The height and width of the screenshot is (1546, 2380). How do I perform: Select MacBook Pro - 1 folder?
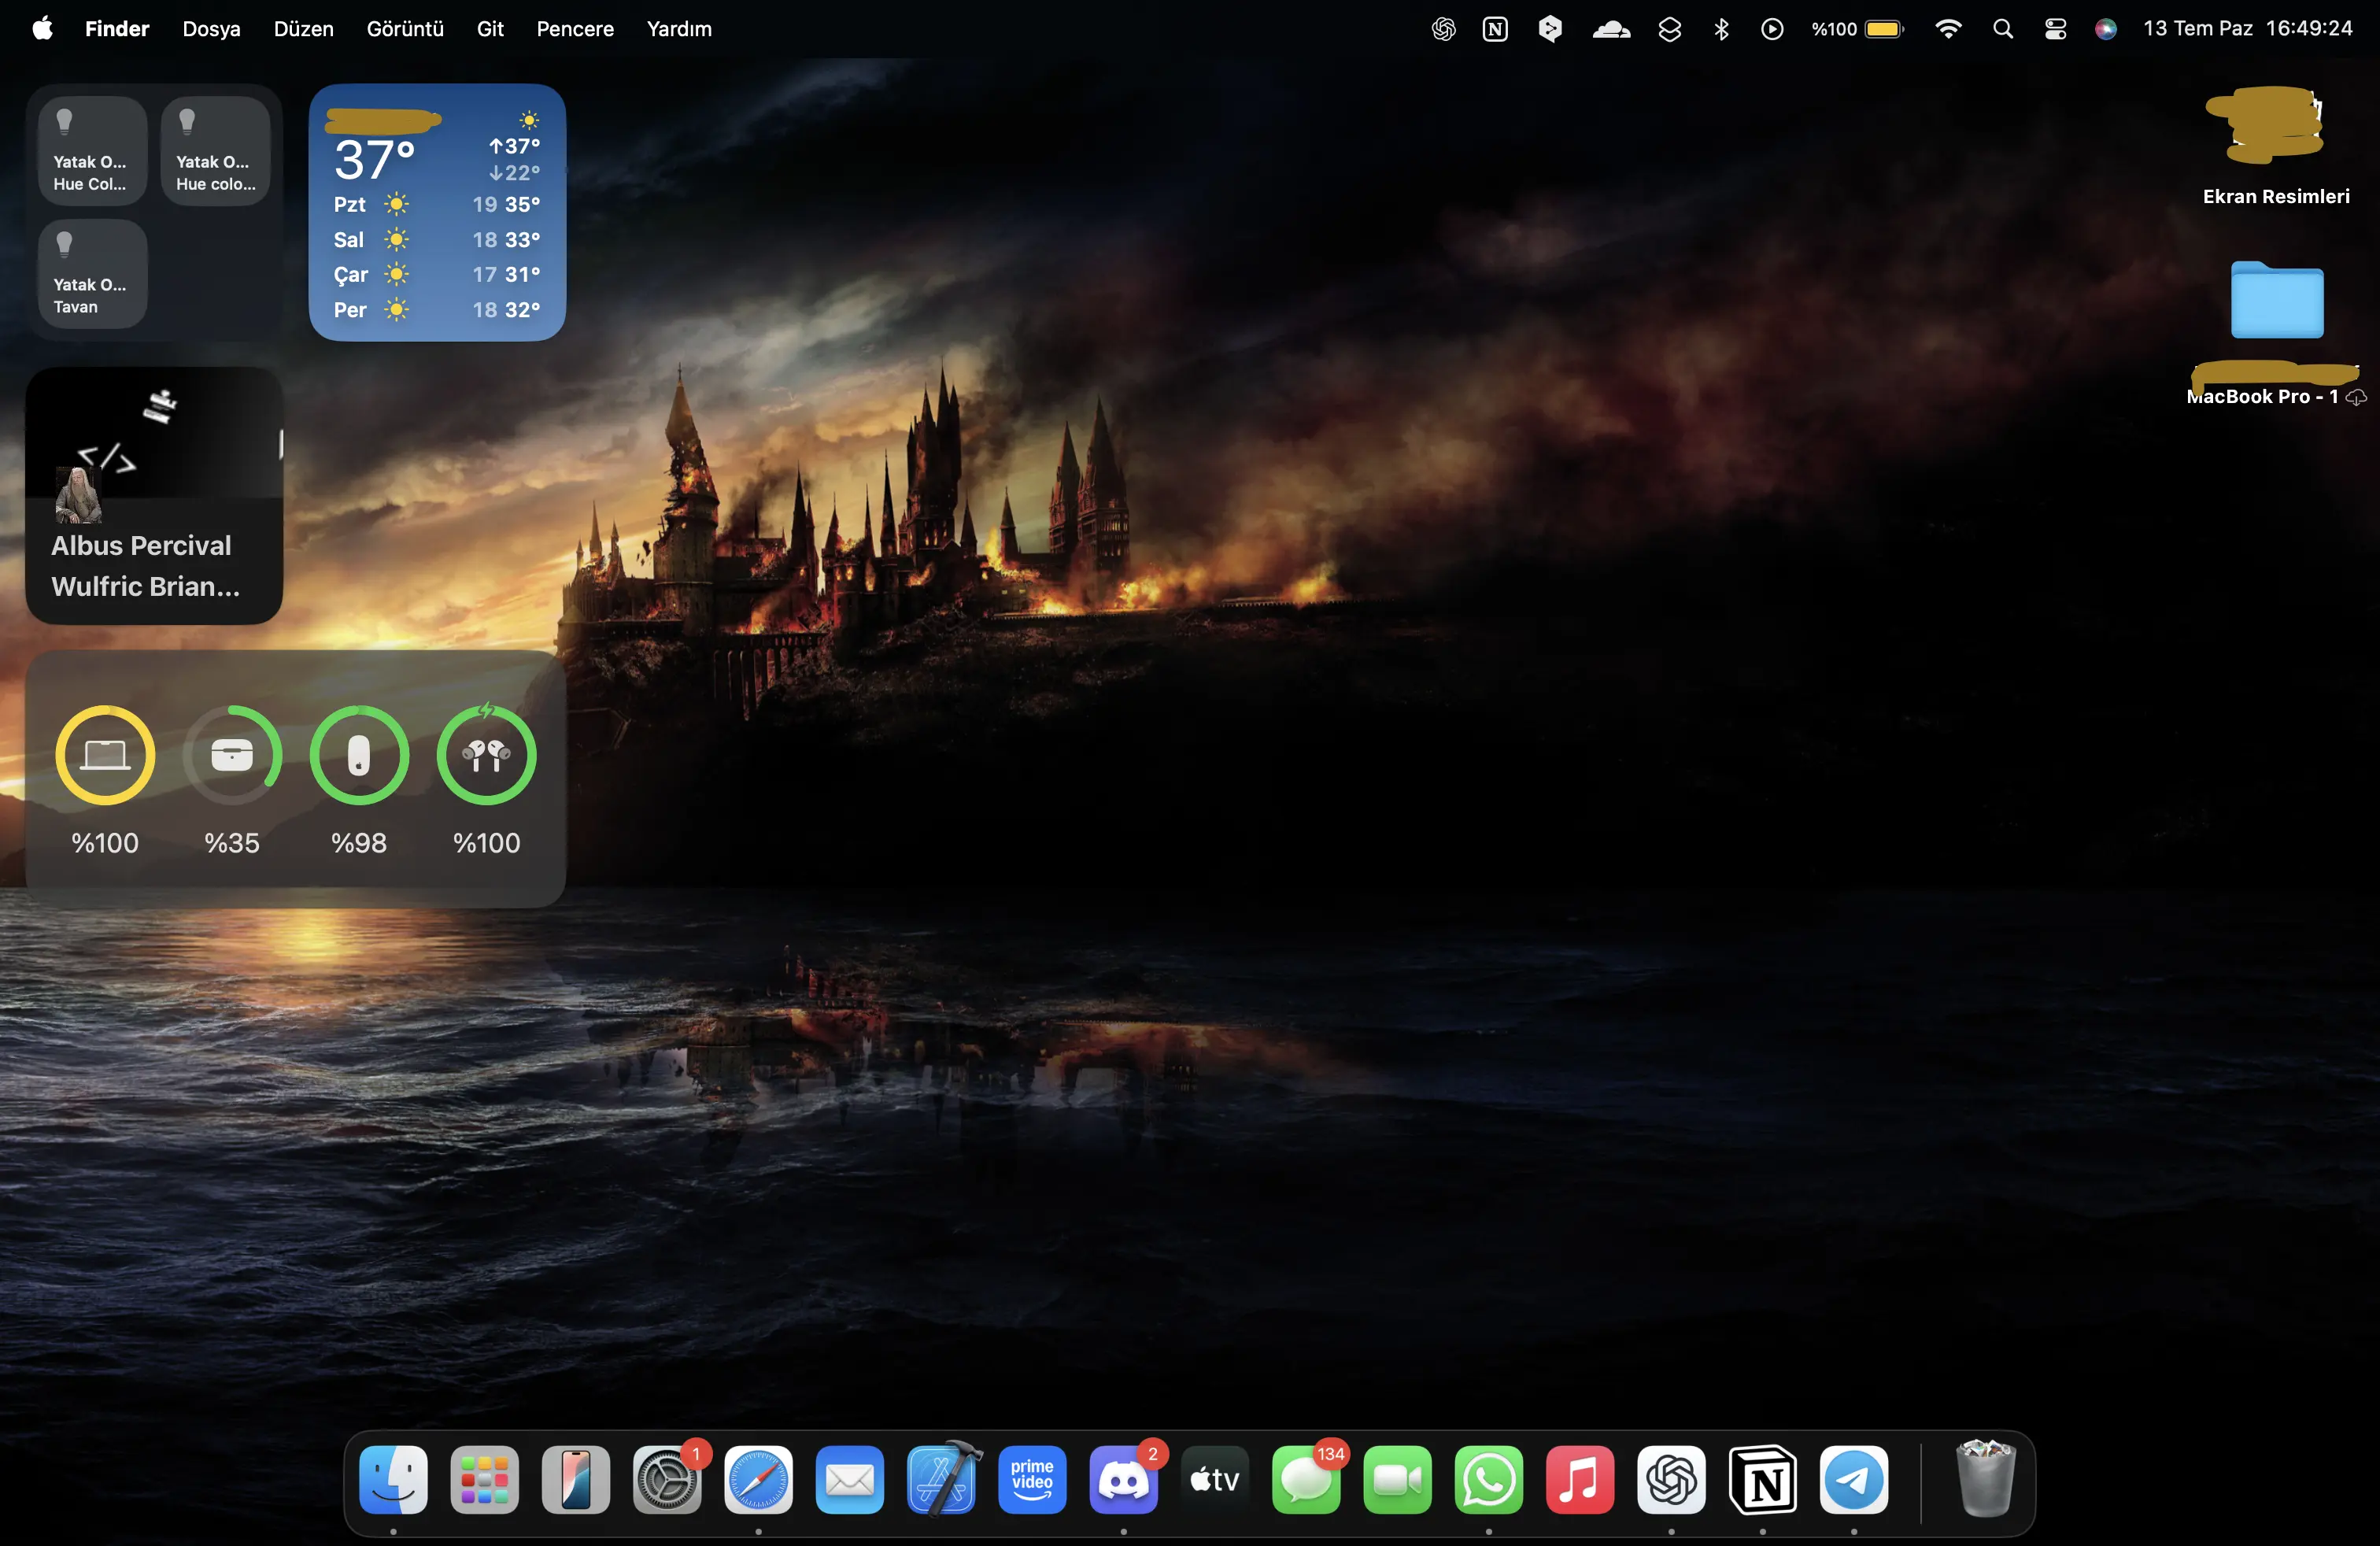2275,333
